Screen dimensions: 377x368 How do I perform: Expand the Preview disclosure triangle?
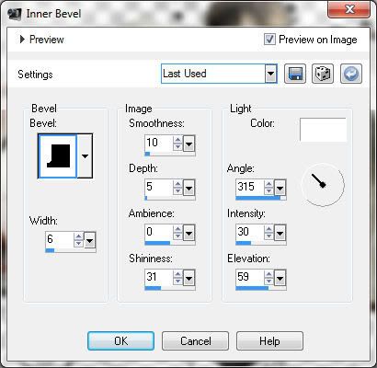(22, 40)
